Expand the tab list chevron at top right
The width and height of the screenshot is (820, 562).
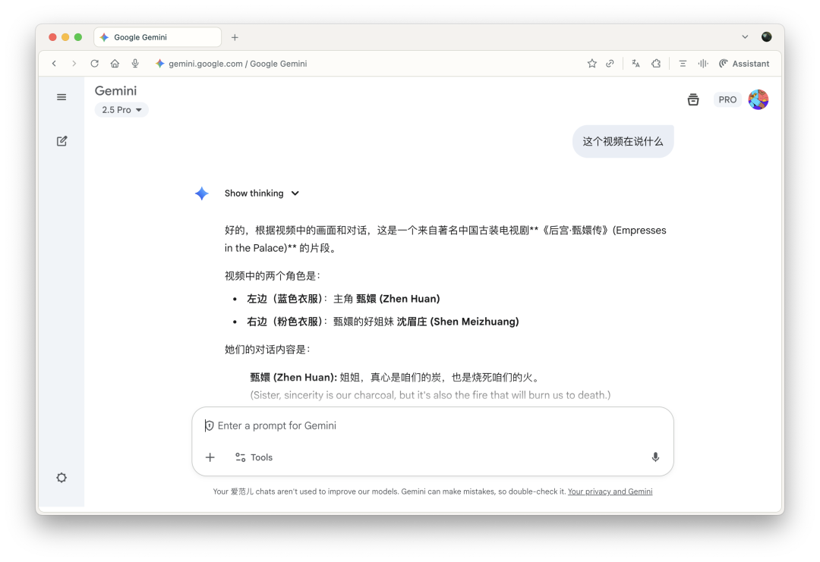745,37
